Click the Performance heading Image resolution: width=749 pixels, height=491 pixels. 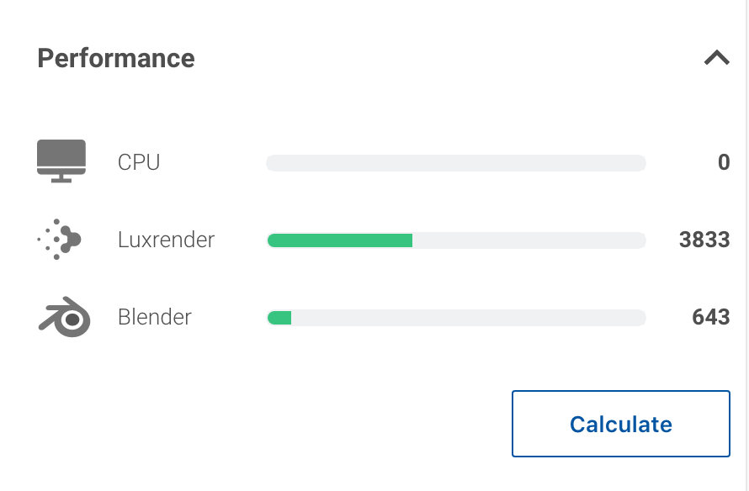tap(115, 58)
